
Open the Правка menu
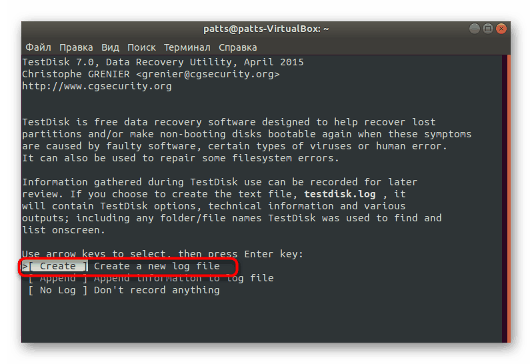pos(76,47)
